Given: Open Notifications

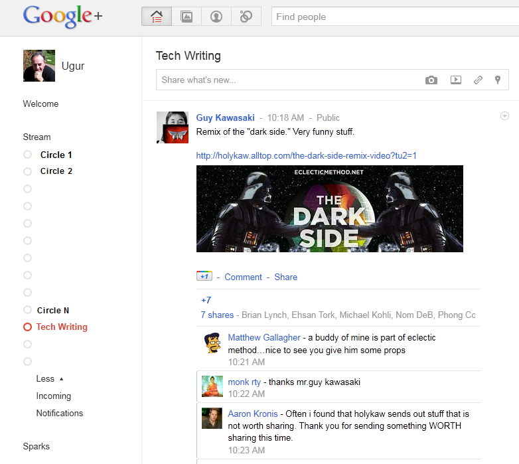Looking at the screenshot, I should [x=60, y=413].
